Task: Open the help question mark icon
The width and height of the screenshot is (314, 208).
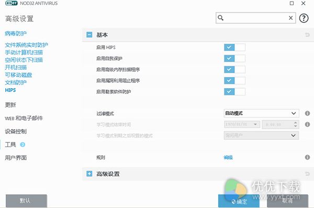Action: pyautogui.click(x=304, y=18)
